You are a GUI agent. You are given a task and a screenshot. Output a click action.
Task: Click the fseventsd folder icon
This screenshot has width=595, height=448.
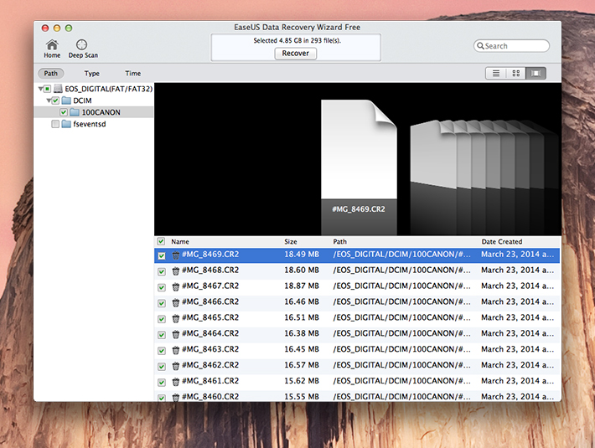[66, 124]
